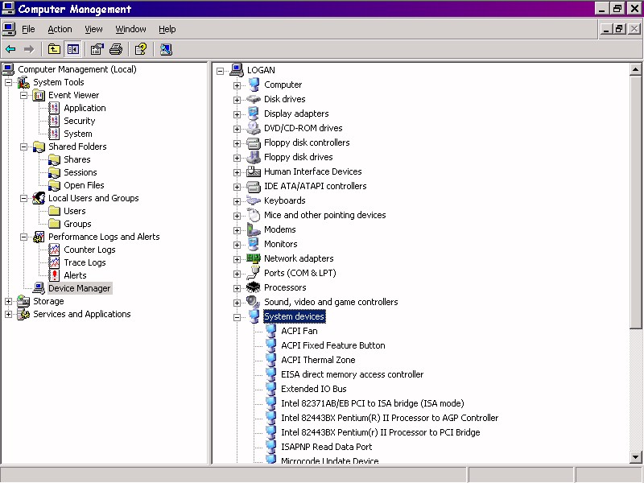Toggle the Show/Hide Console Tree toolbar button
The image size is (644, 483).
(73, 50)
